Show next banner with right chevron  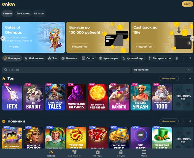pos(192,39)
